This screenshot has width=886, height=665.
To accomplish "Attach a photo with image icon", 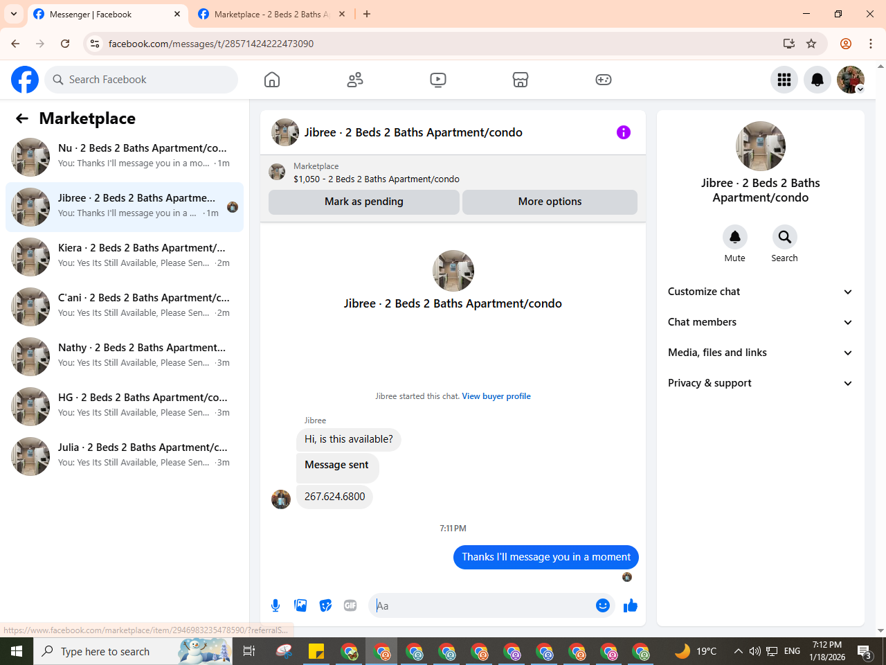I will 300,605.
